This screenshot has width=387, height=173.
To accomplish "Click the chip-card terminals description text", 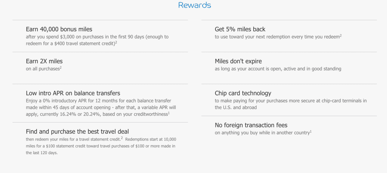I will [291, 104].
